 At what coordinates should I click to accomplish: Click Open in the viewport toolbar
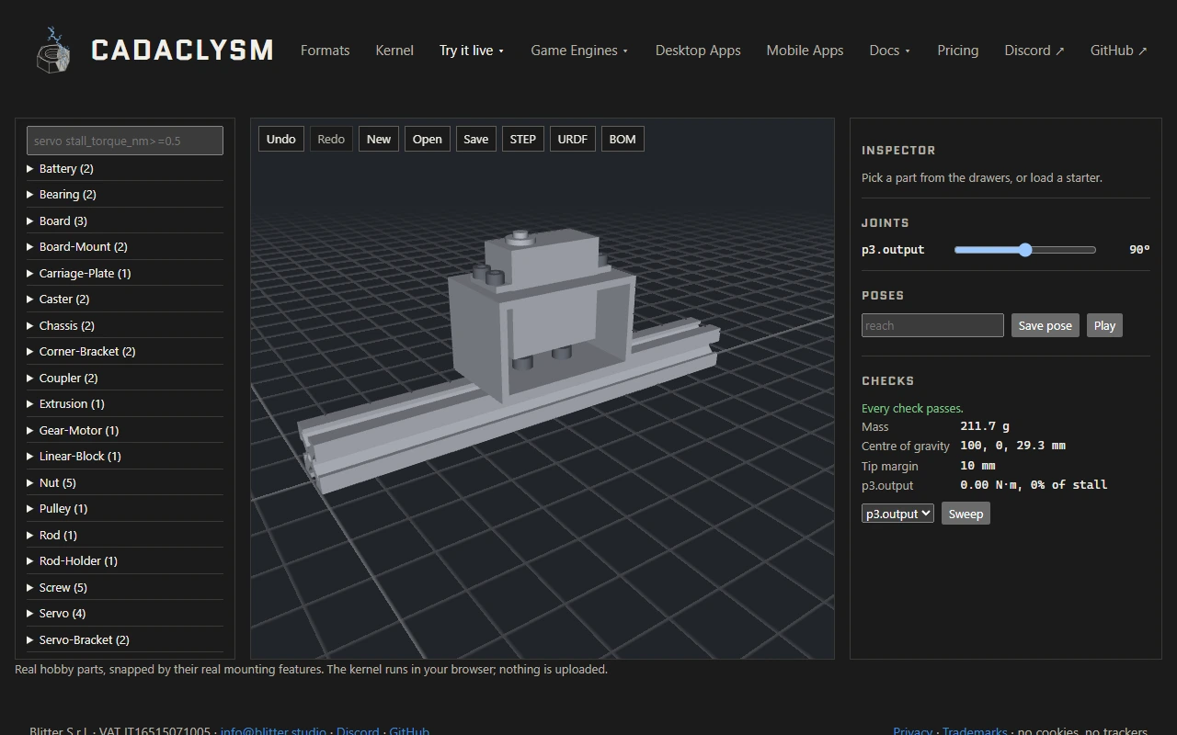point(427,140)
